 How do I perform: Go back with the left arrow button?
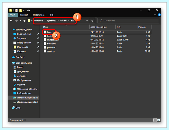click(11, 21)
